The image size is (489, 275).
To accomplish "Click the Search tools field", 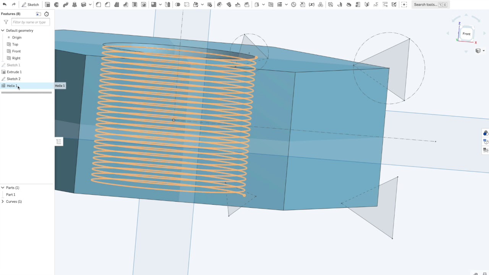I will 430,5.
